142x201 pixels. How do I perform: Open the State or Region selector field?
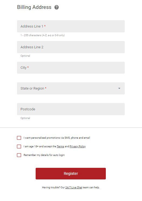(71, 88)
